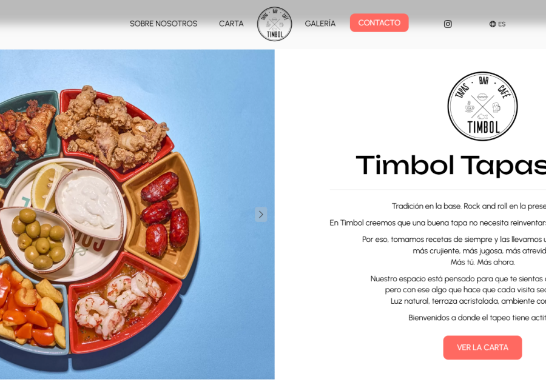Screen dimensions: 546x382
Task: Open the menu via VER LA CARTA
Action: [x=482, y=347]
